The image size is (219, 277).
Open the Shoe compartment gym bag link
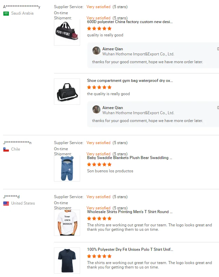coord(130,81)
